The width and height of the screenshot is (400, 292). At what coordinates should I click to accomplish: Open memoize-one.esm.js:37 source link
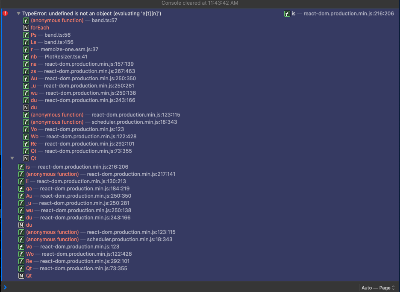click(69, 50)
